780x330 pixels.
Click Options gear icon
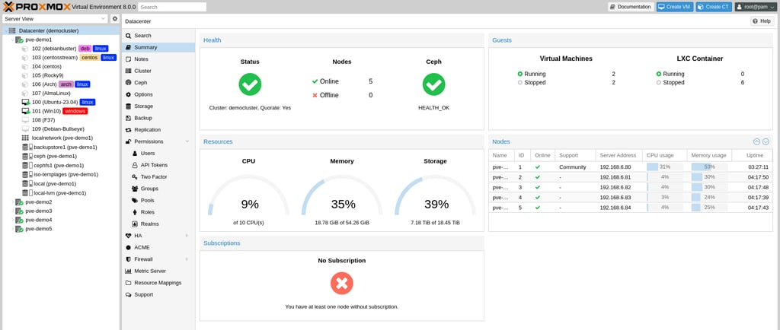coord(129,94)
